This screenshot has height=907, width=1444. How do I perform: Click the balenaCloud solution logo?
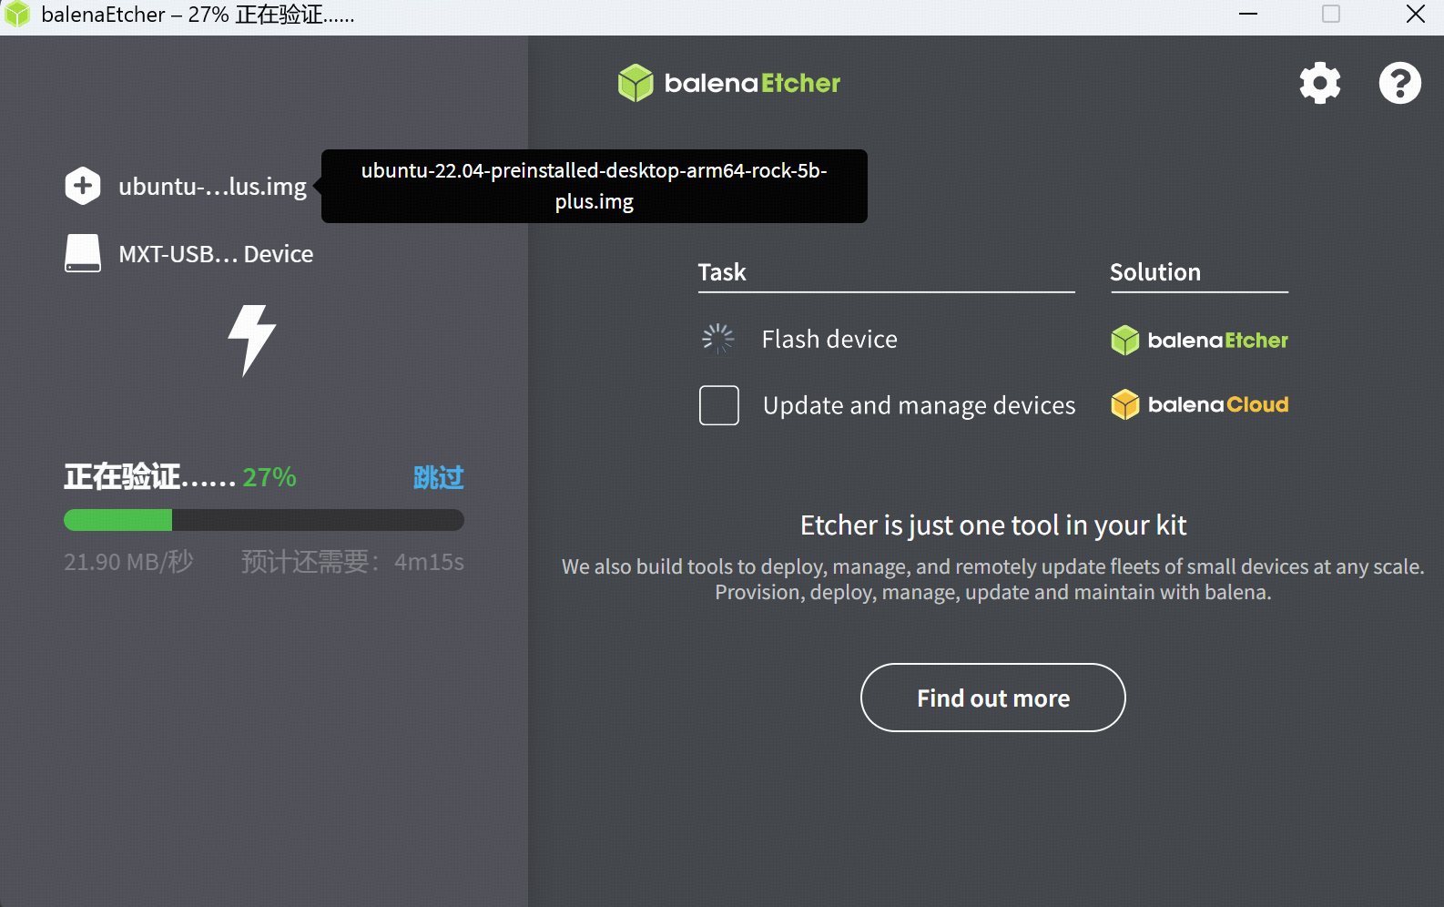click(1199, 404)
